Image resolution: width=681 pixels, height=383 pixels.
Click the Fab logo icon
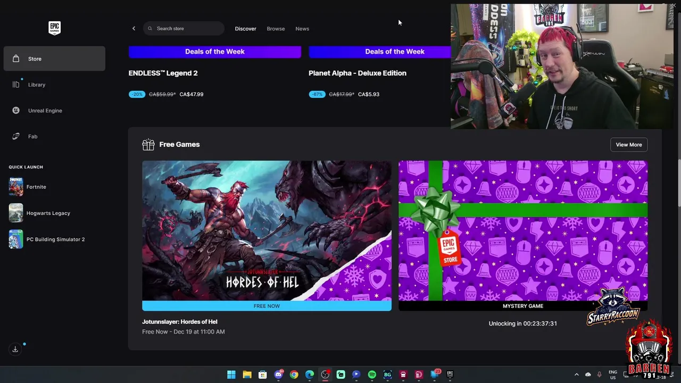click(x=16, y=137)
